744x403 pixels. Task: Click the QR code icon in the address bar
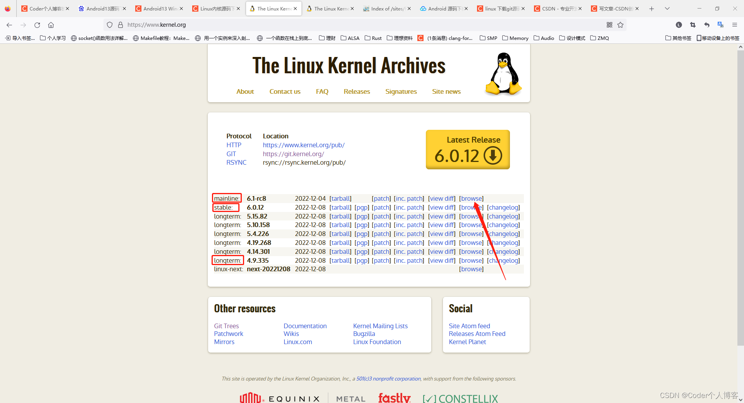click(x=609, y=25)
